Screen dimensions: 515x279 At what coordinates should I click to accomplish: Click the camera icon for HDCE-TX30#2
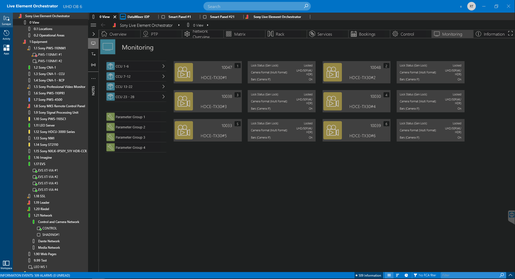(333, 72)
